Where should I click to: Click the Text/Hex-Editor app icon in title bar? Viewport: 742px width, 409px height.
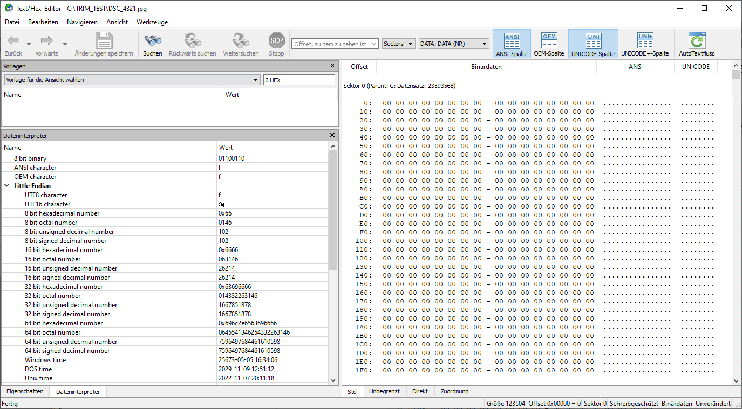pos(9,8)
